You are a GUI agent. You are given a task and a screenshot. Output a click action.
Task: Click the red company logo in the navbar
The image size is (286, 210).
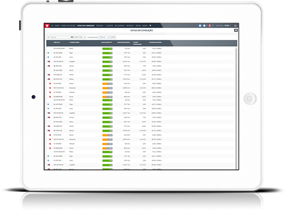pyautogui.click(x=47, y=26)
